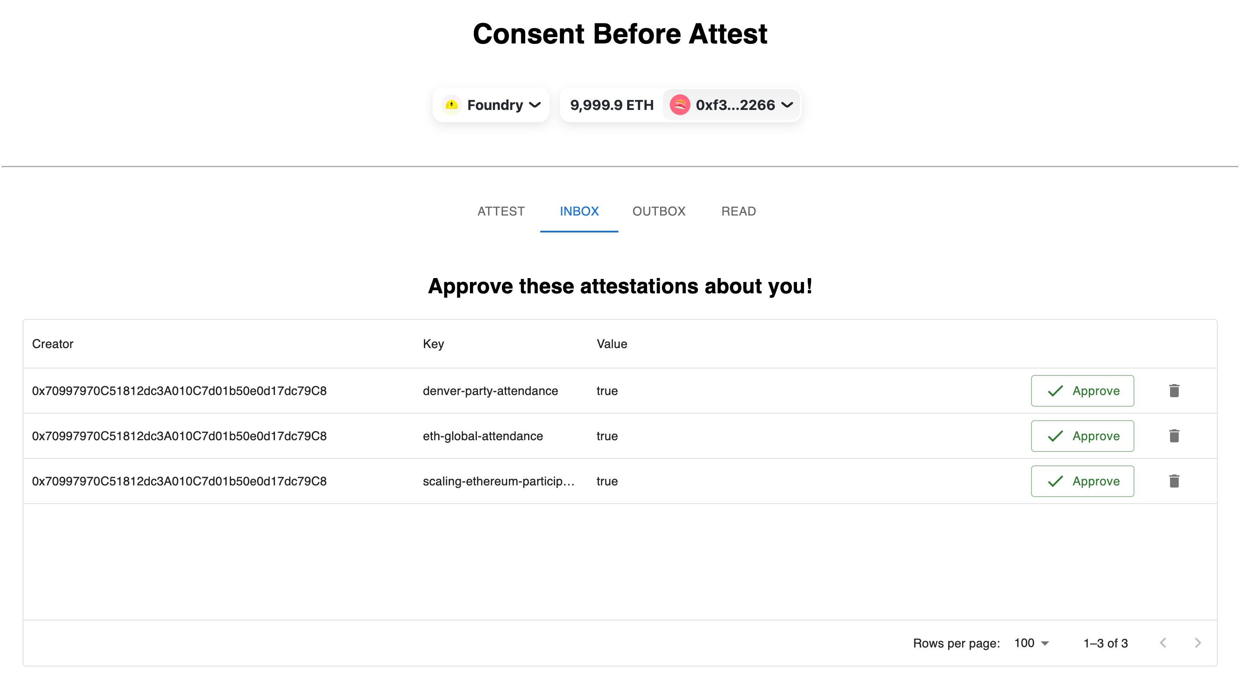This screenshot has width=1243, height=677.
Task: Switch to the ATTEST tab
Action: (x=501, y=211)
